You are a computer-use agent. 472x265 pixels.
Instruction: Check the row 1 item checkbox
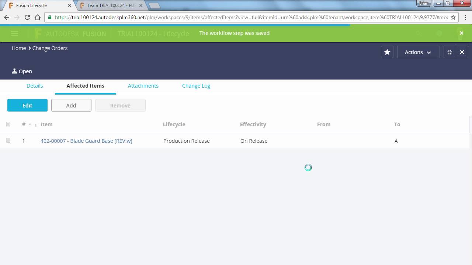point(8,140)
